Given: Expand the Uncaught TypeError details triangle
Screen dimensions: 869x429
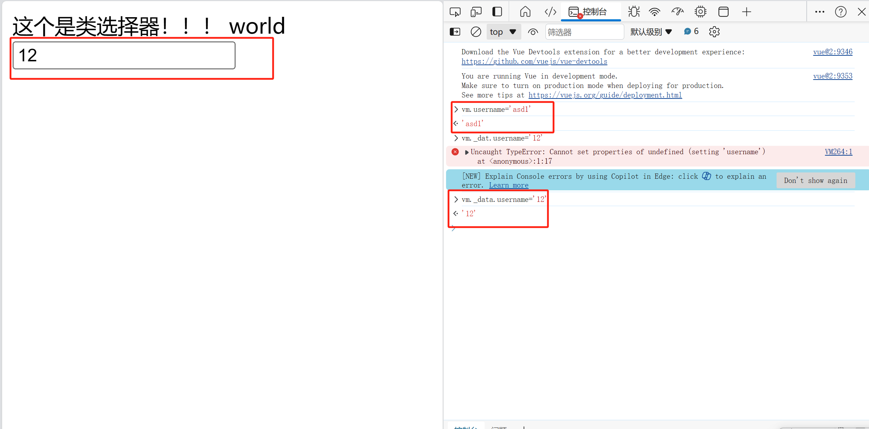Looking at the screenshot, I should (x=466, y=152).
